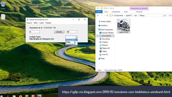Select the apollo11.exe file thumbnail
The image size is (172, 97).
124,26
